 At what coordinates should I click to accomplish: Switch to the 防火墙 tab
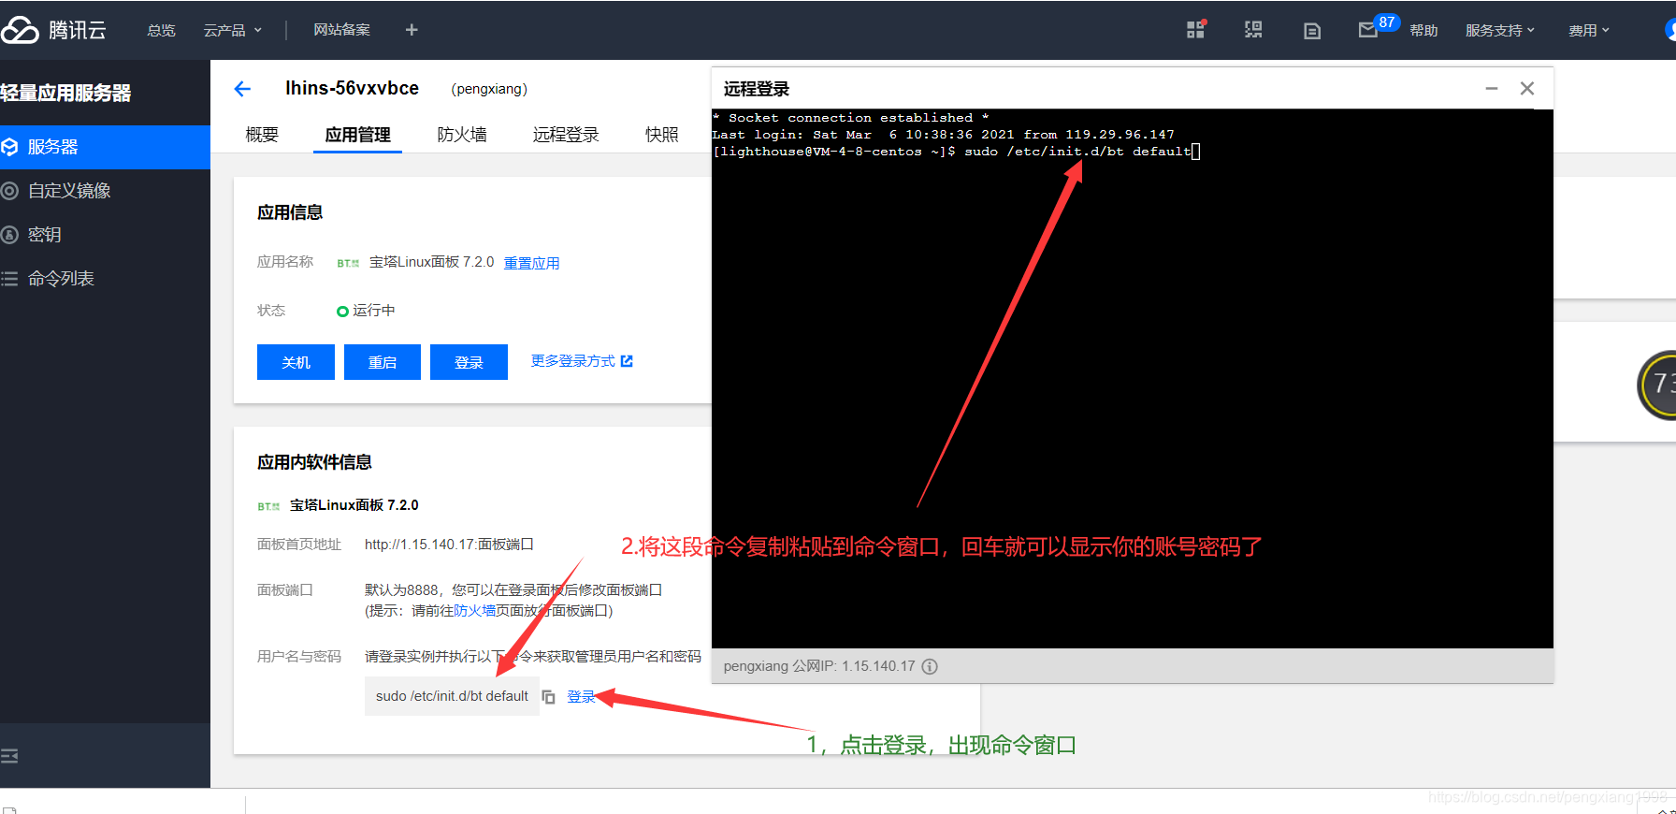[462, 135]
